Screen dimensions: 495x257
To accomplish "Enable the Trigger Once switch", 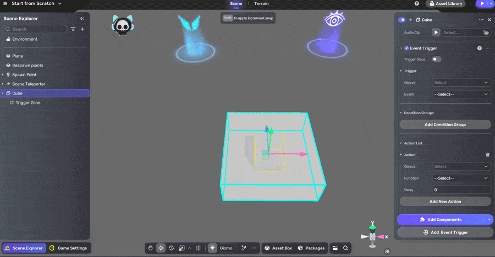I will [436, 59].
